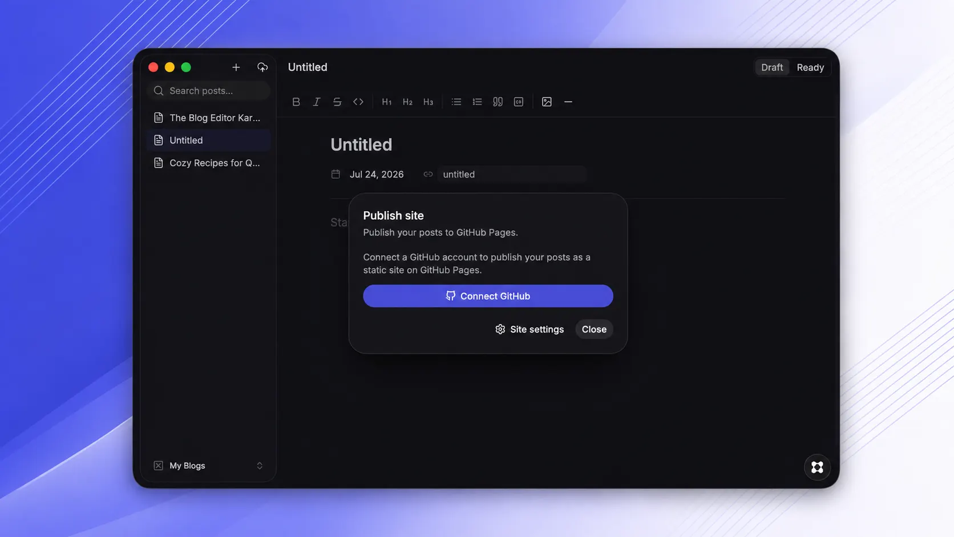Edit the untitled slug field
Viewport: 954px width, 537px height.
point(512,174)
